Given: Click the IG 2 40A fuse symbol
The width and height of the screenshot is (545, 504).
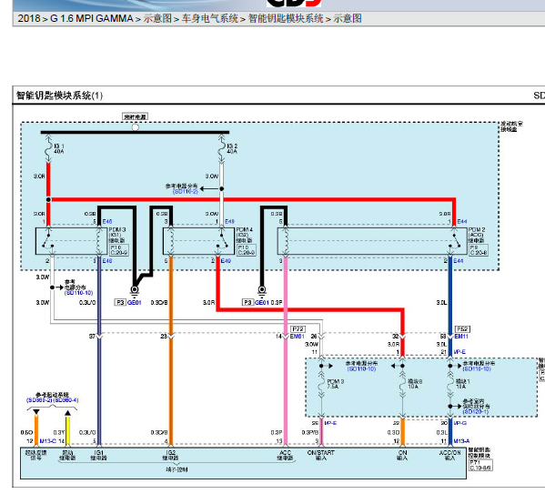Looking at the screenshot, I should tap(221, 149).
